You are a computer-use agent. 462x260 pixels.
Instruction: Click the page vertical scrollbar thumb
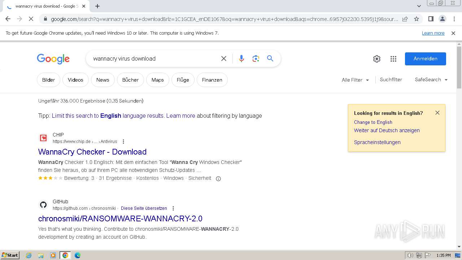[459, 67]
